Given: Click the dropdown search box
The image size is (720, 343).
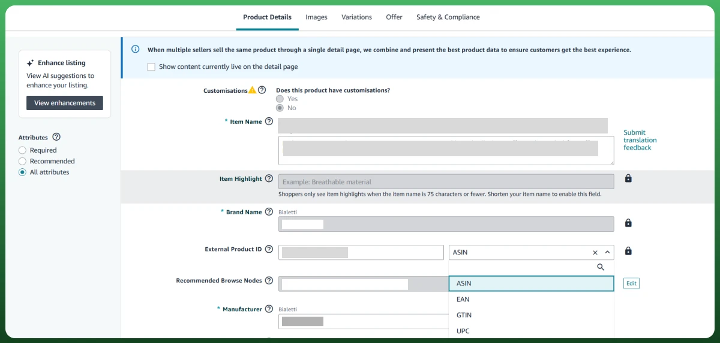Looking at the screenshot, I should [532, 268].
